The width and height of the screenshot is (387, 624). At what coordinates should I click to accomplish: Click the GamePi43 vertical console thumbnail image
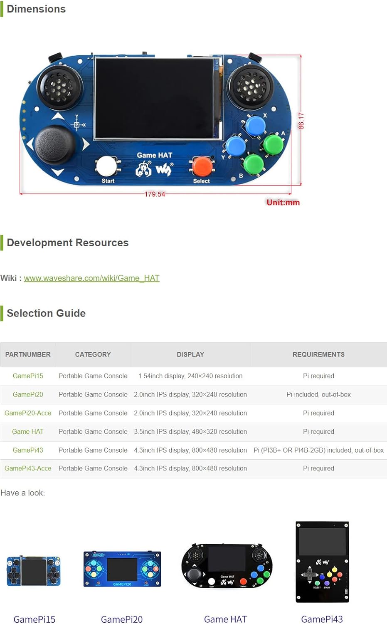click(x=322, y=562)
